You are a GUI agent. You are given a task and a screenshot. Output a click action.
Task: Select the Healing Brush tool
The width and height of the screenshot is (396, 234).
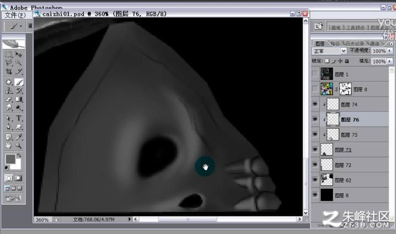click(x=9, y=82)
